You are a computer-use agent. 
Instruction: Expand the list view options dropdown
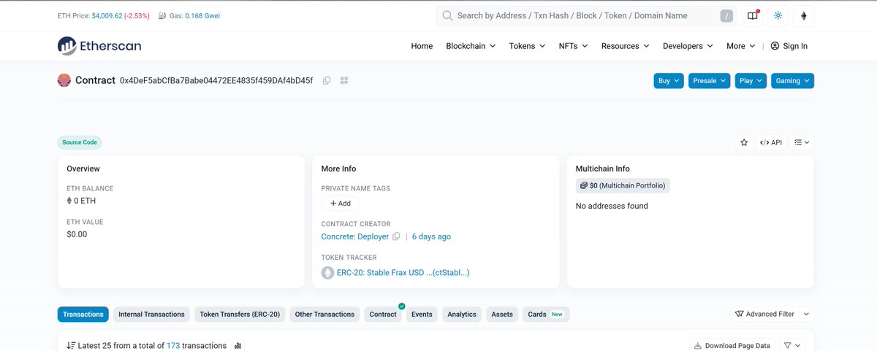802,142
